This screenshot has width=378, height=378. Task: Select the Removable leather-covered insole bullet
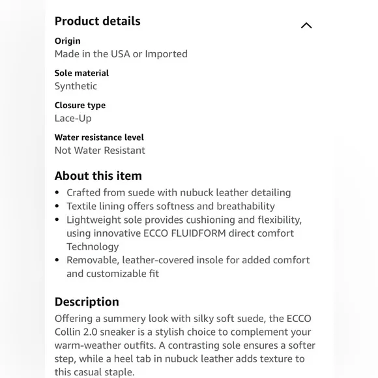coord(188,260)
